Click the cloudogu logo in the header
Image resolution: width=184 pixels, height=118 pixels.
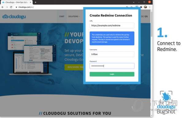click(x=14, y=17)
